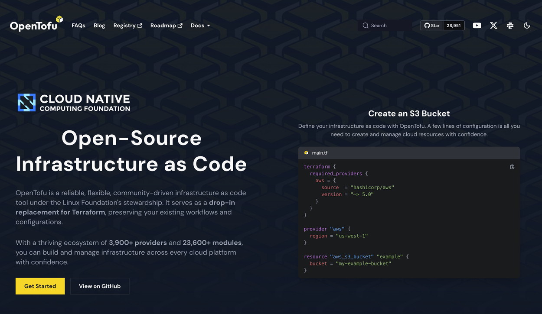Open the Registry external link
The width and height of the screenshot is (542, 314).
tap(128, 26)
